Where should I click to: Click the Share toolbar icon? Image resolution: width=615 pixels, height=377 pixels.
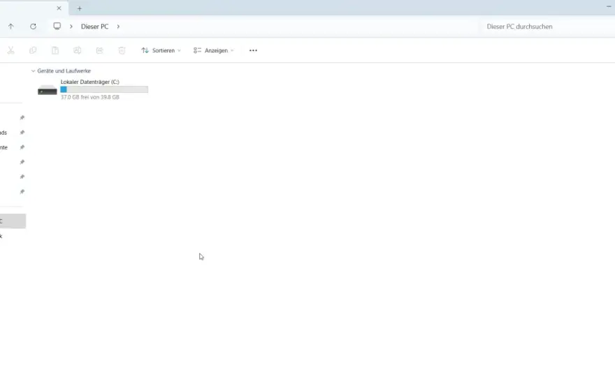click(100, 50)
